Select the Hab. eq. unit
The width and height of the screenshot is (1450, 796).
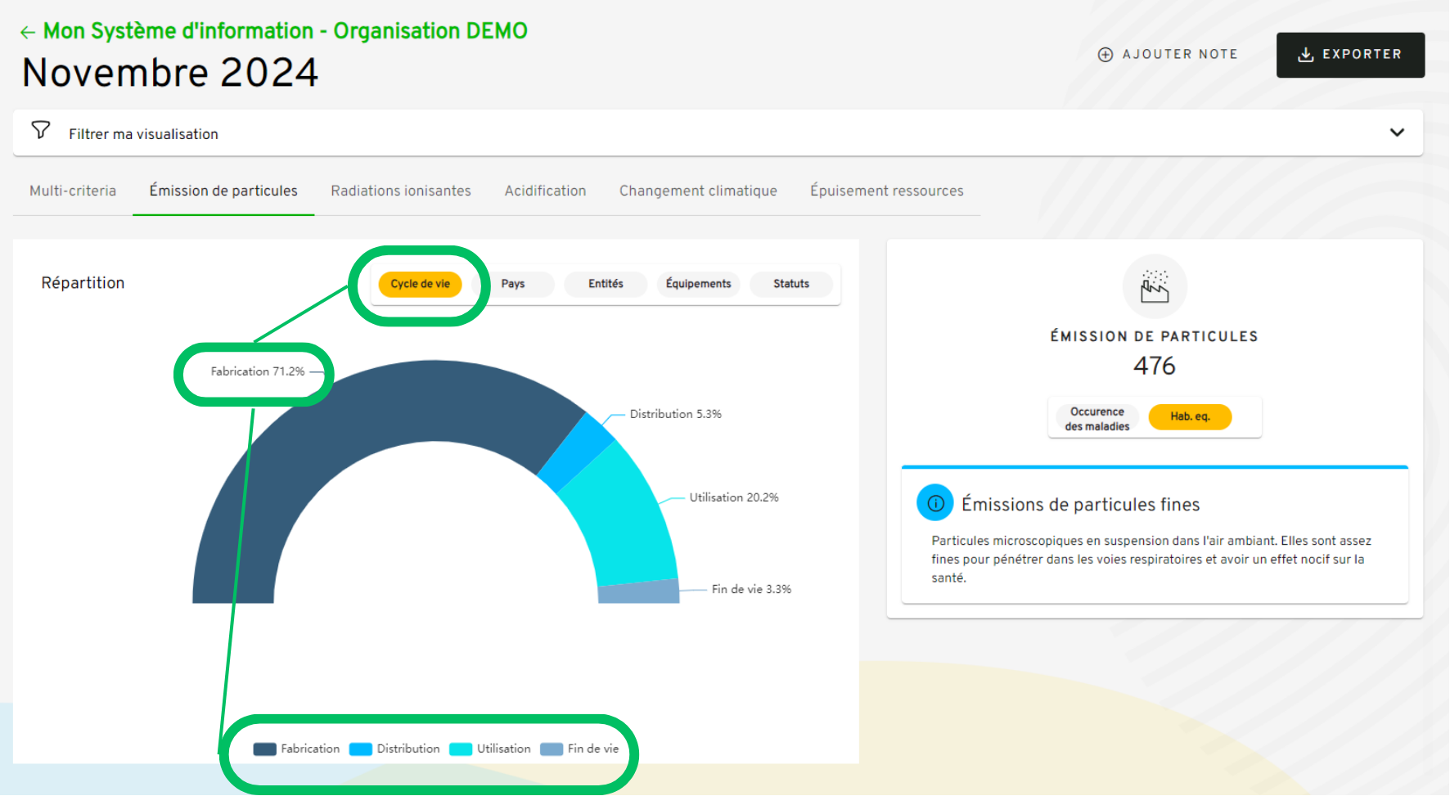[x=1190, y=416]
